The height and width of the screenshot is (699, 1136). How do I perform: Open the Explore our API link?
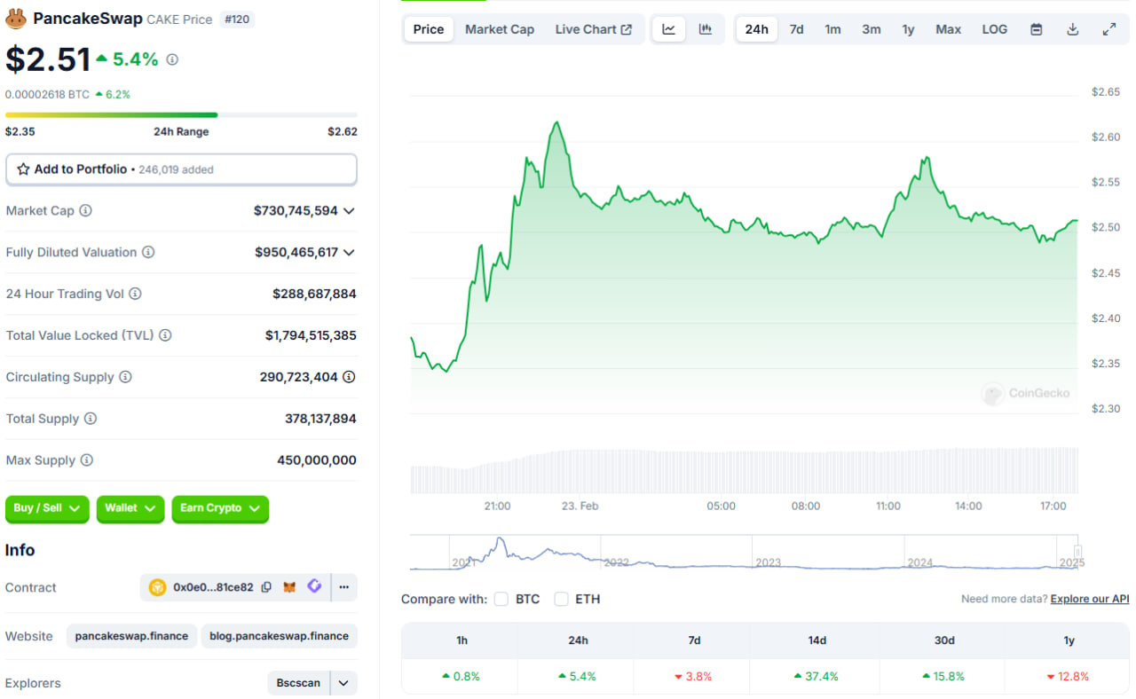pos(1090,599)
